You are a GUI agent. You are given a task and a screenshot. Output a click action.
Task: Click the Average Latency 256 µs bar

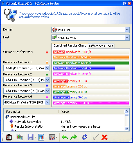(59, 86)
